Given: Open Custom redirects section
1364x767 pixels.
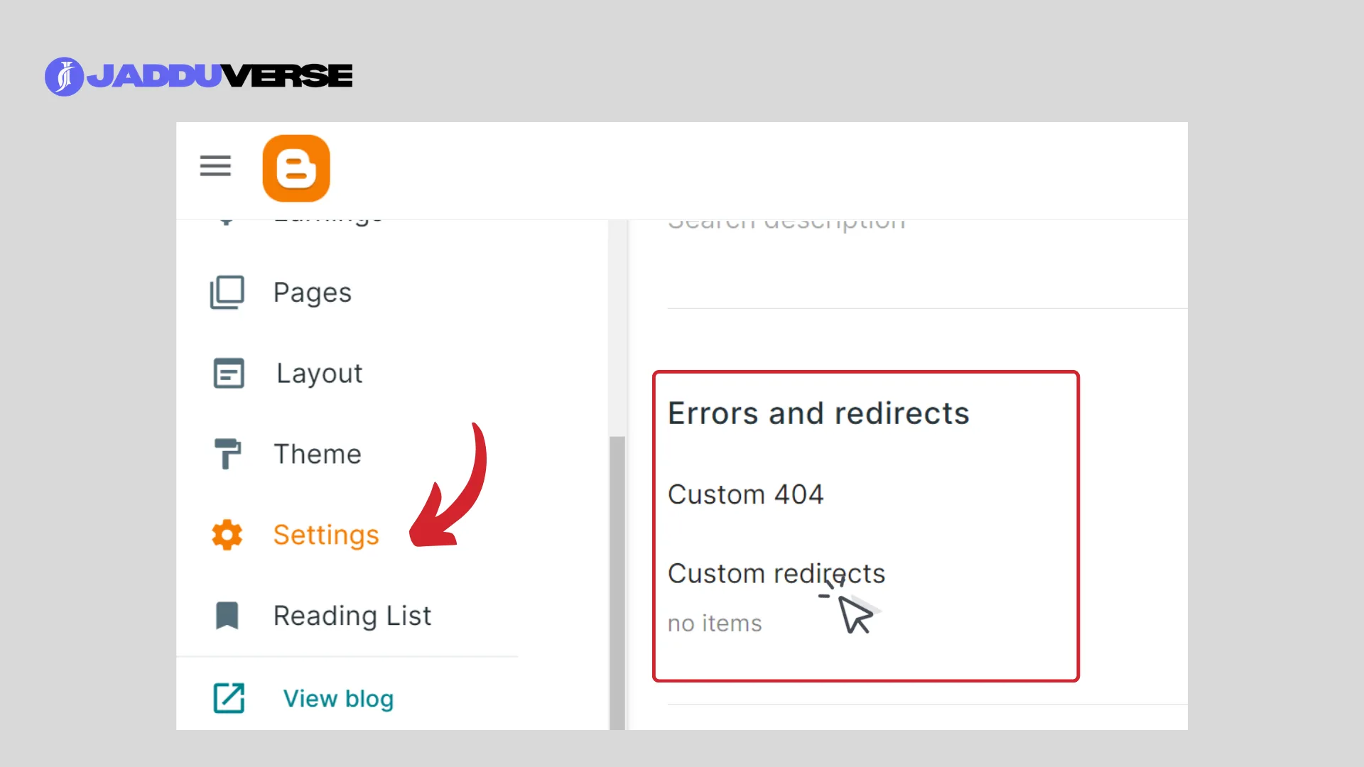Looking at the screenshot, I should click(x=776, y=573).
